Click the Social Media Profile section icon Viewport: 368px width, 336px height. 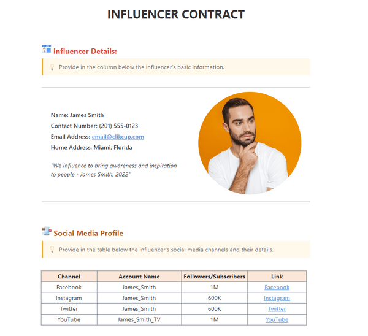pyautogui.click(x=47, y=232)
